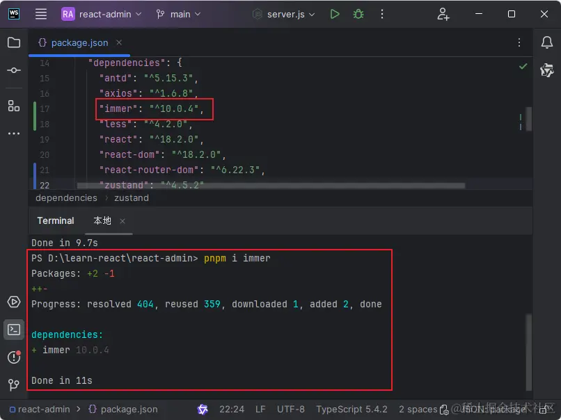
Task: Select the Terminal panel title tab
Action: 56,221
